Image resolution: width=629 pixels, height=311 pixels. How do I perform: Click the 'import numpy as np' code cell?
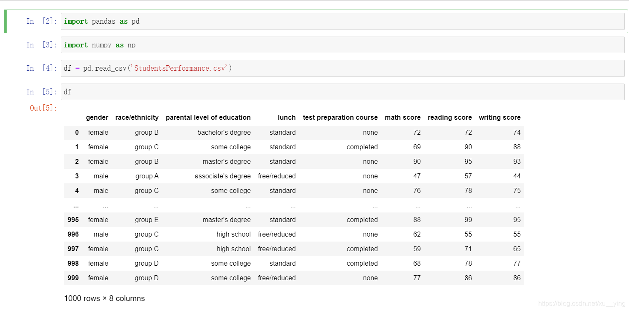click(x=343, y=45)
